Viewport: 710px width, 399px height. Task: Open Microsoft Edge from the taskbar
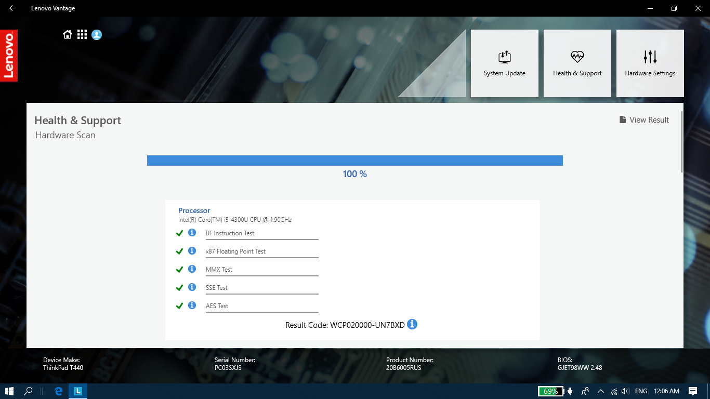point(59,391)
